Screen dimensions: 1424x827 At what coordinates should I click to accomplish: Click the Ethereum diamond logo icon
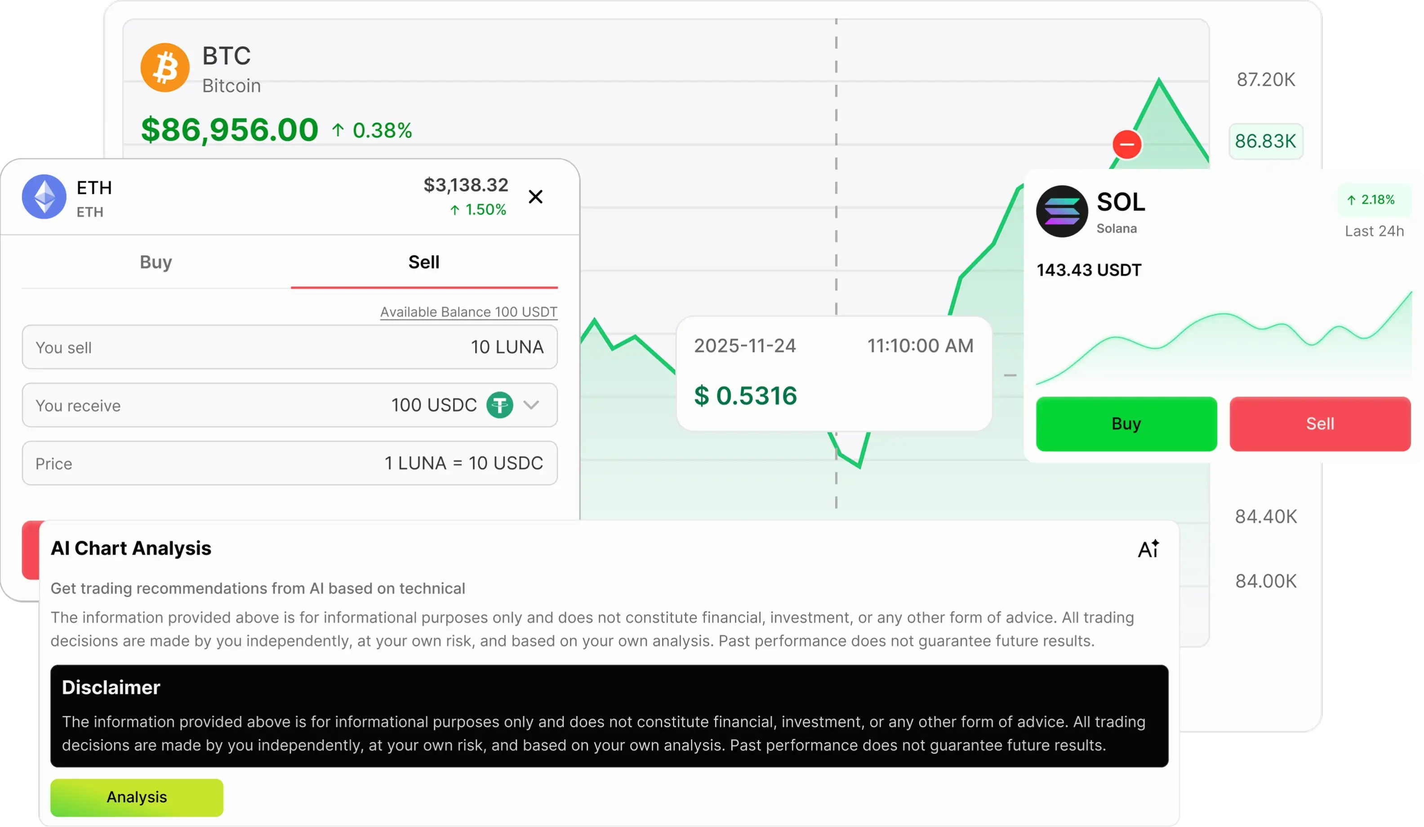(44, 196)
